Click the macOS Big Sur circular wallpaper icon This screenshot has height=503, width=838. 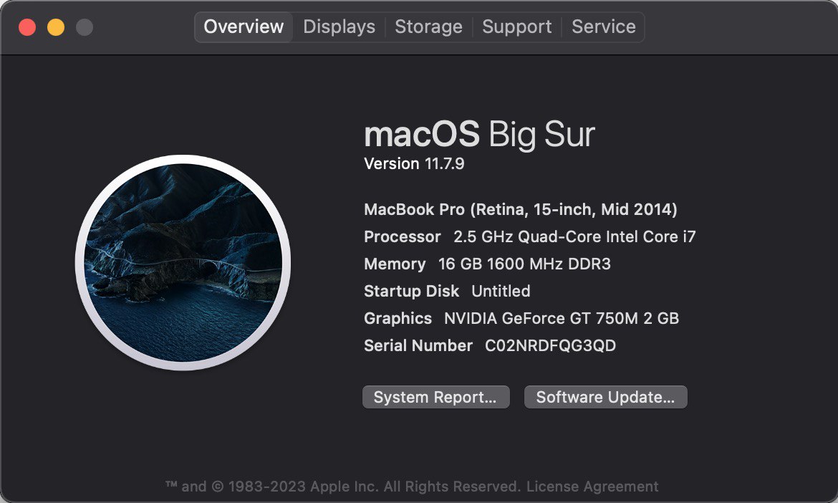click(x=183, y=263)
